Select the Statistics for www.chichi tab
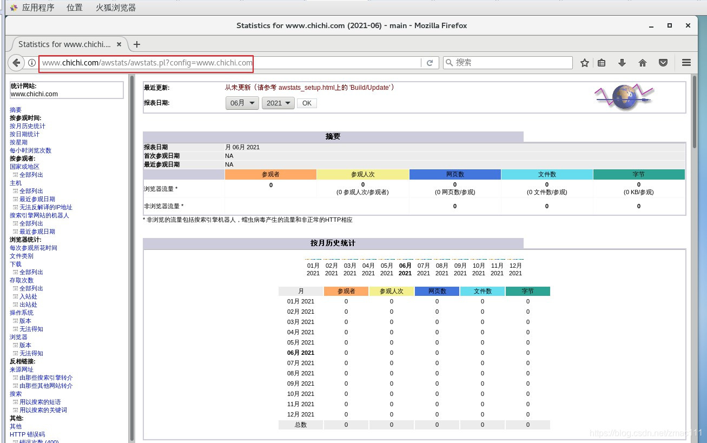The height and width of the screenshot is (443, 707). pyautogui.click(x=64, y=44)
